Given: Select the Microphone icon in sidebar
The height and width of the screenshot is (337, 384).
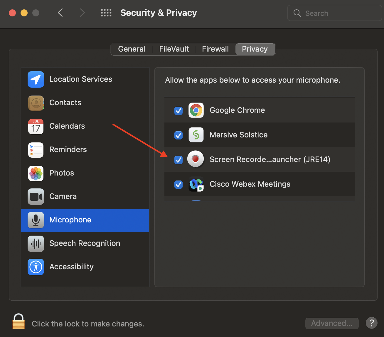Looking at the screenshot, I should (x=36, y=220).
